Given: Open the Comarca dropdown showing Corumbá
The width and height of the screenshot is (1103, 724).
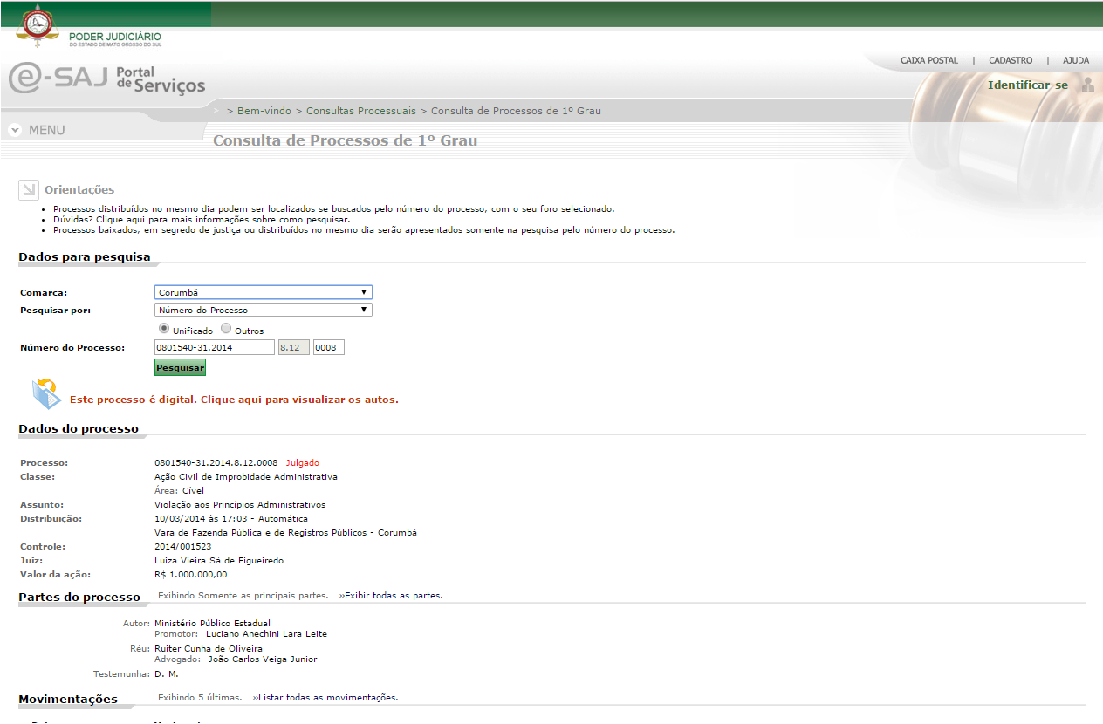Looking at the screenshot, I should [264, 293].
